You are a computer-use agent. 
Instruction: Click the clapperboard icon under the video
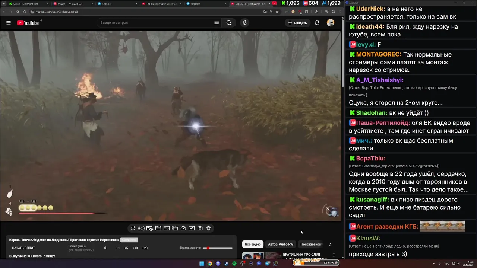pos(158,229)
